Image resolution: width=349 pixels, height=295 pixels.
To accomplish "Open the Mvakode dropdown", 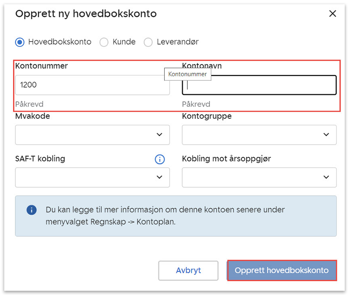I will click(92, 135).
